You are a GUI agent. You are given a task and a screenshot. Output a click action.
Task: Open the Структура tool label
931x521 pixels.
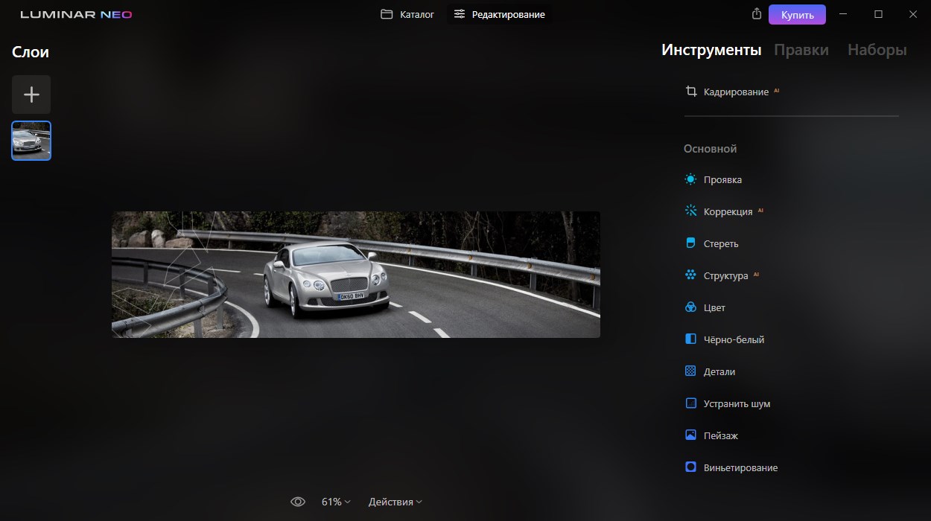[725, 276]
